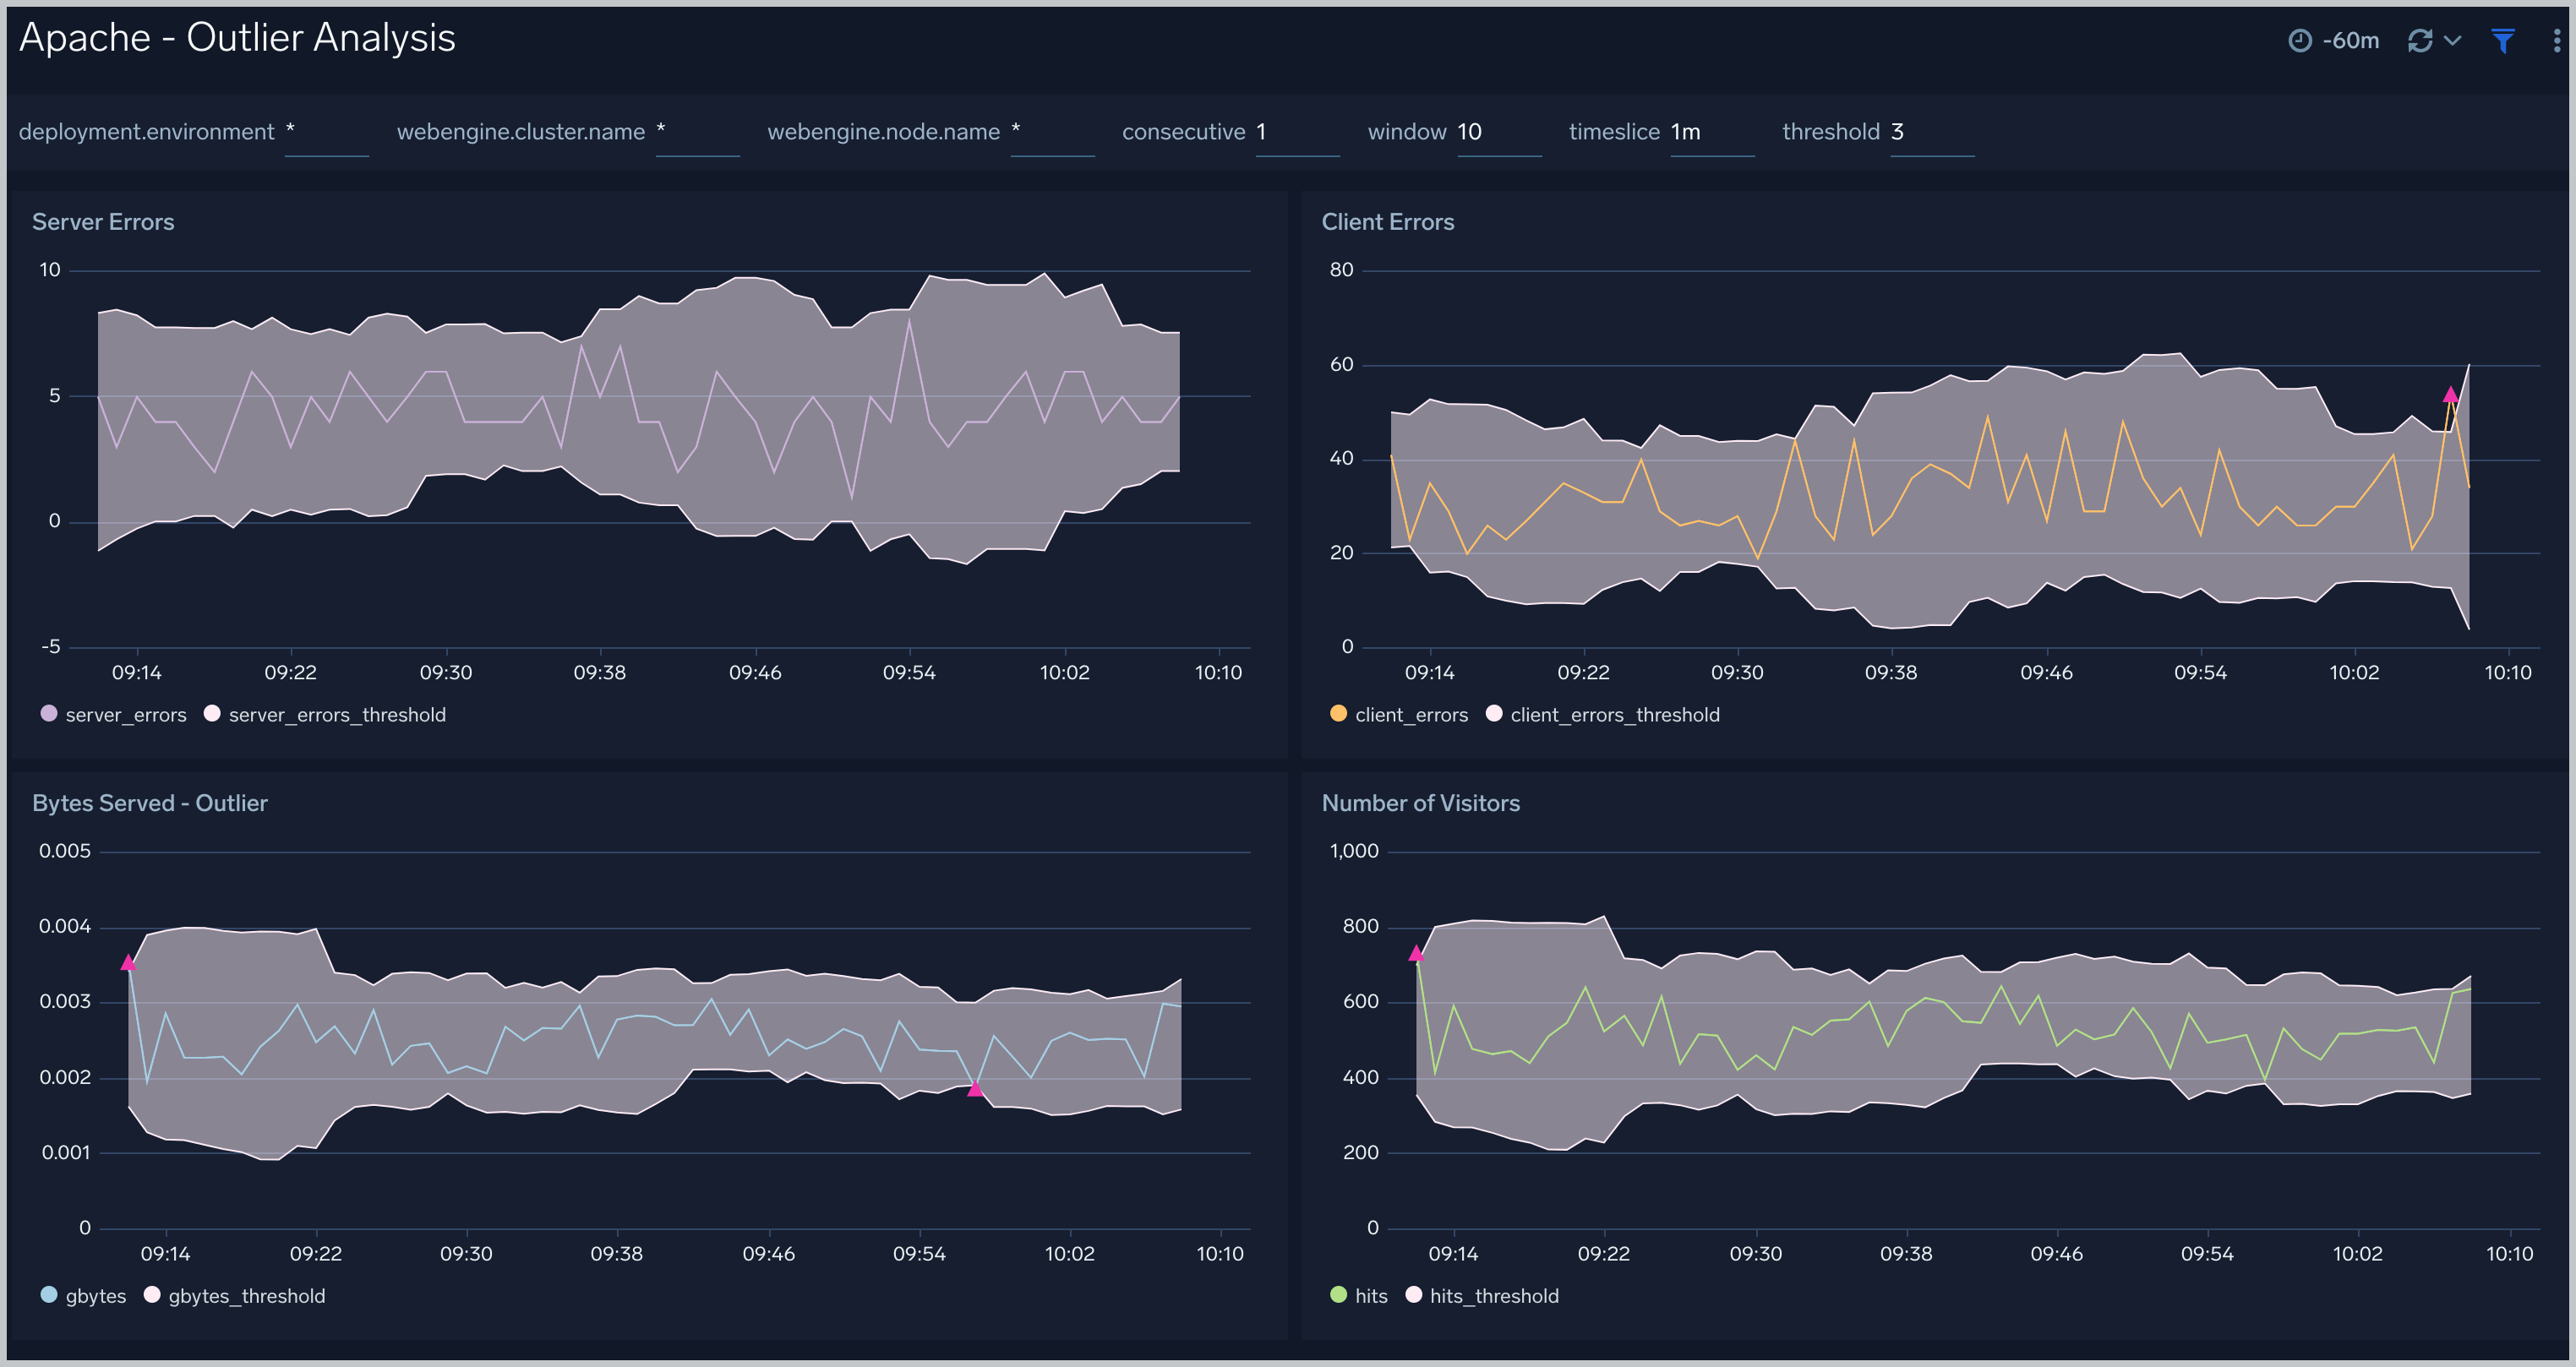Toggle the gbytes legend series
Screen dimensions: 2576x1367
[84, 1296]
